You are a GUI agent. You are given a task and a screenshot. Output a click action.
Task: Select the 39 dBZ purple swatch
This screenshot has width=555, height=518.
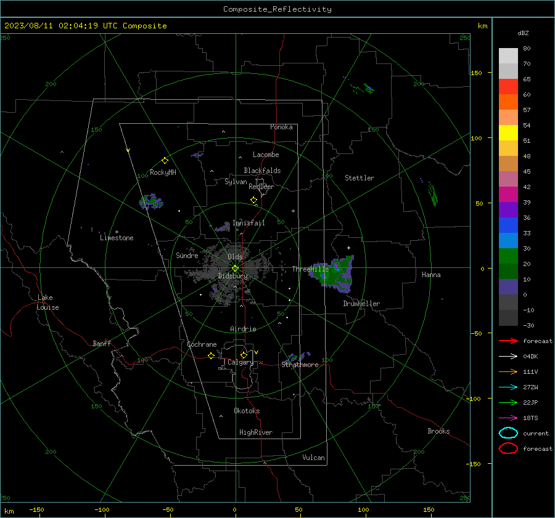508,209
